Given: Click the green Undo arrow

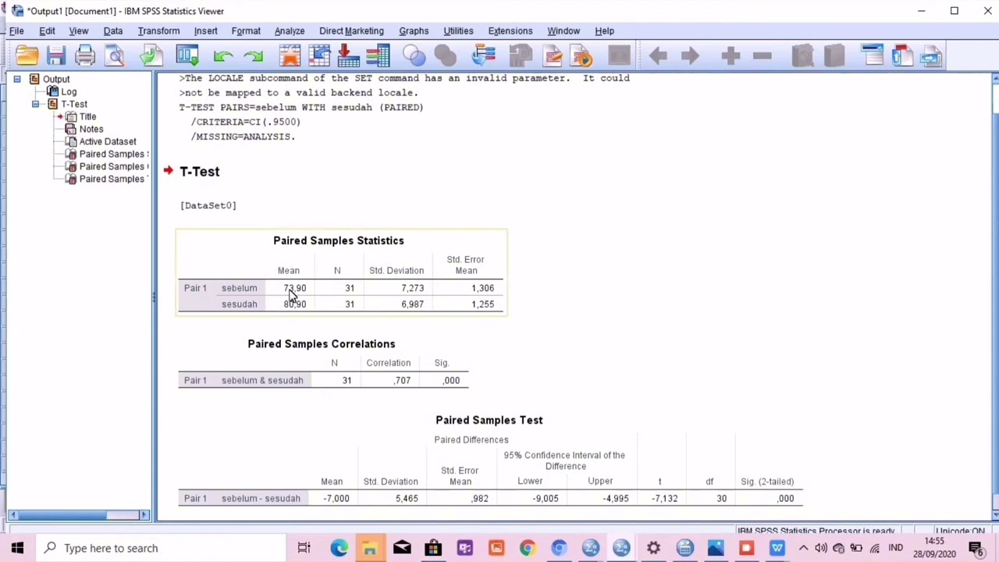Looking at the screenshot, I should coord(223,55).
